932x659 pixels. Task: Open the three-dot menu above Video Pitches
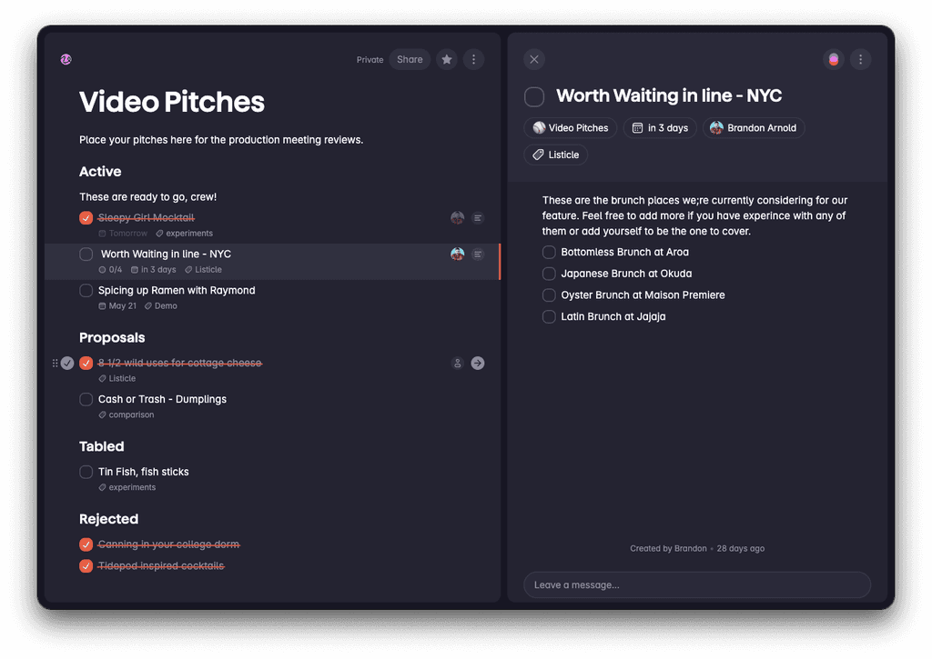click(473, 59)
